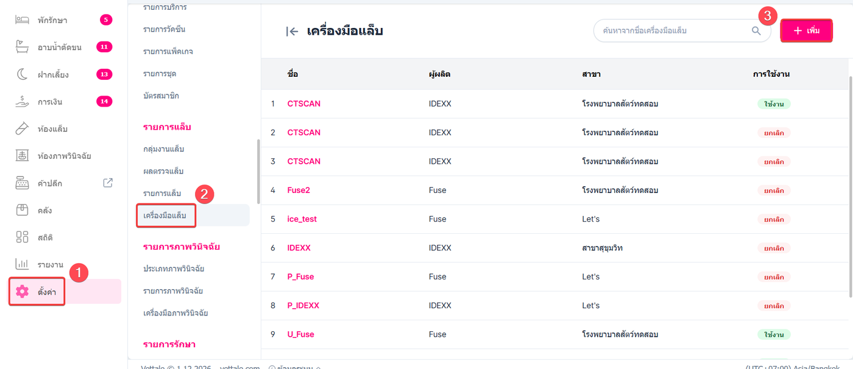Open the ice_test lab instrument link
This screenshot has height=369, width=853.
(x=302, y=219)
